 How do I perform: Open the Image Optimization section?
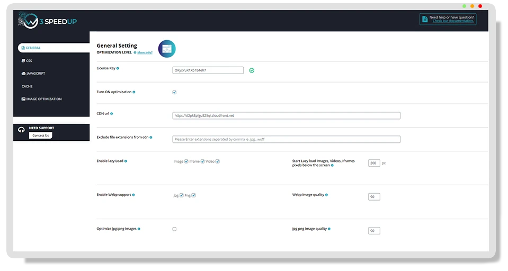(x=41, y=99)
